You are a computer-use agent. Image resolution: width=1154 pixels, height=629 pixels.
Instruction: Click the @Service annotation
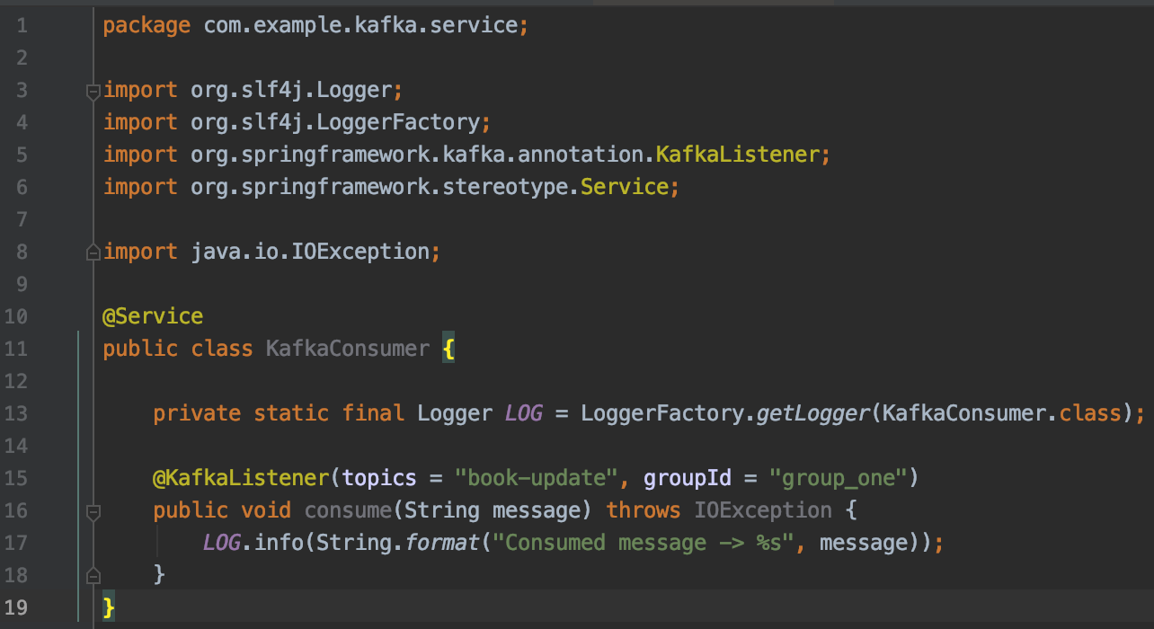pos(153,315)
